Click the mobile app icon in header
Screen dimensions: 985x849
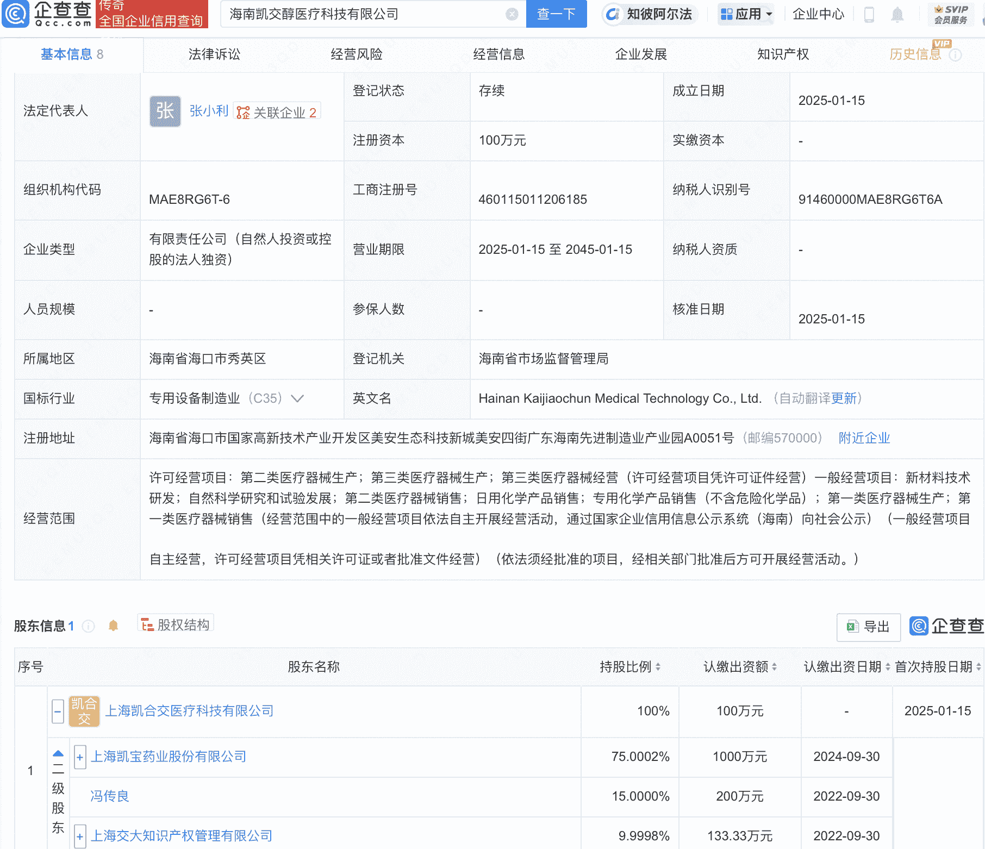pyautogui.click(x=868, y=15)
